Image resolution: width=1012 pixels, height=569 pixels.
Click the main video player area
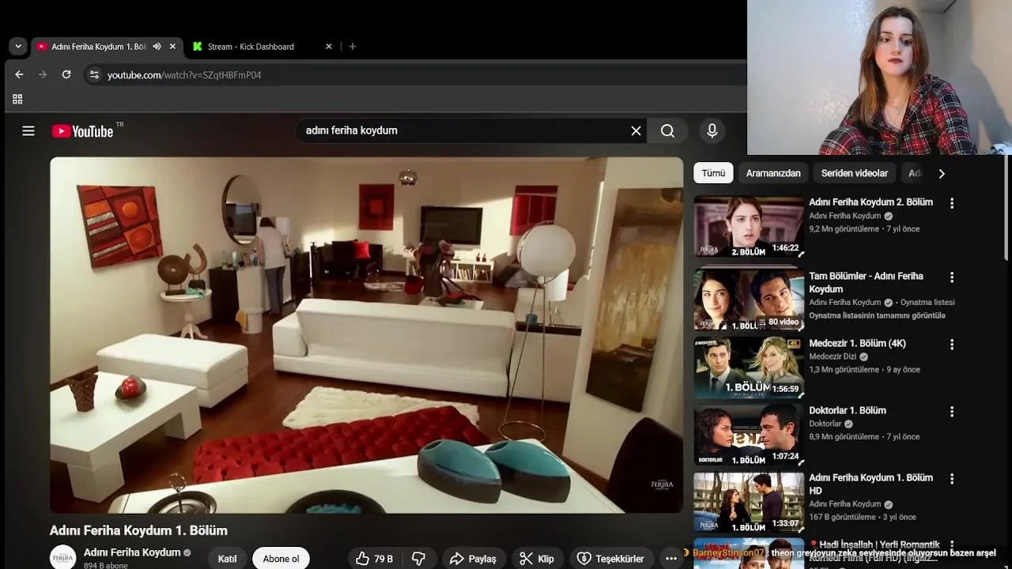click(x=366, y=335)
